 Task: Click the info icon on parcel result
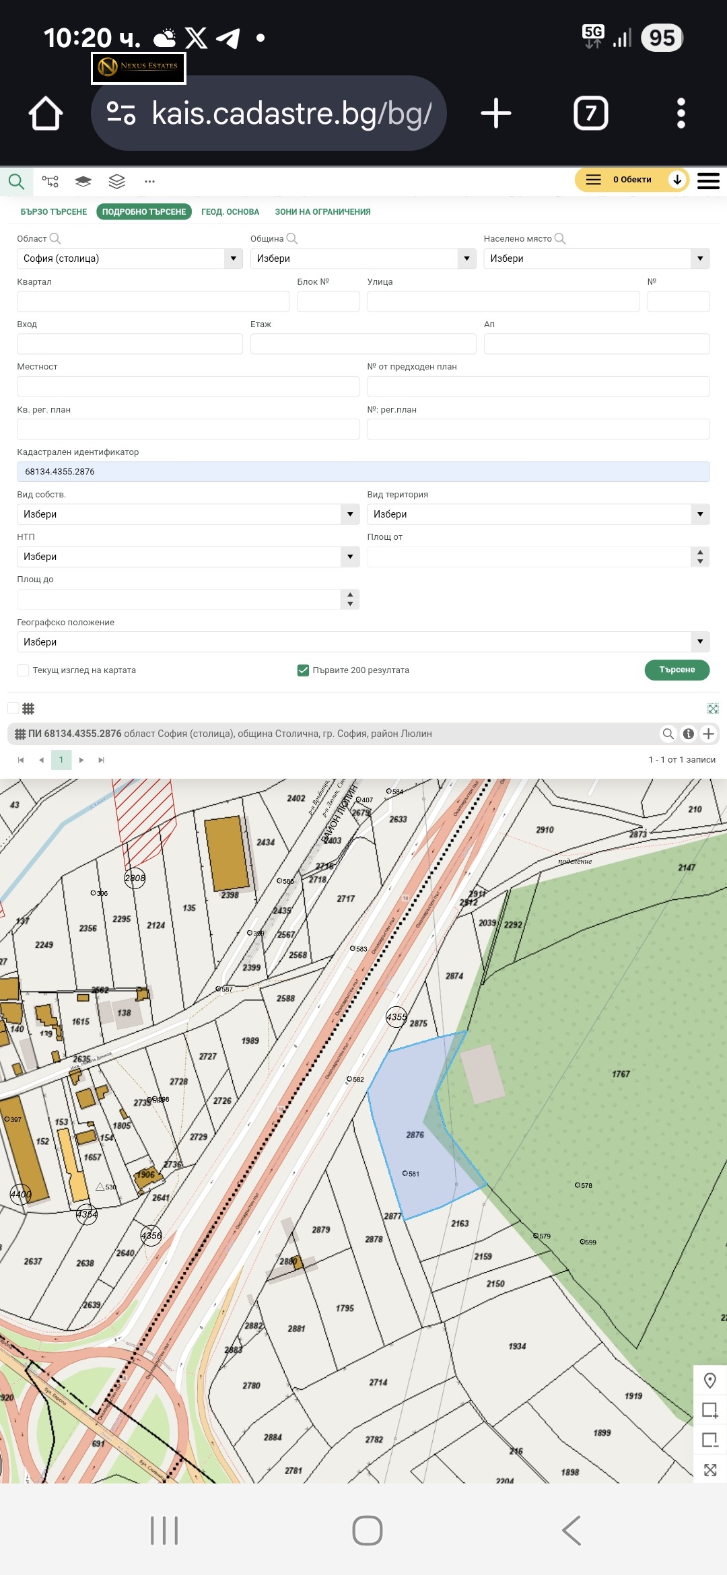(x=688, y=734)
